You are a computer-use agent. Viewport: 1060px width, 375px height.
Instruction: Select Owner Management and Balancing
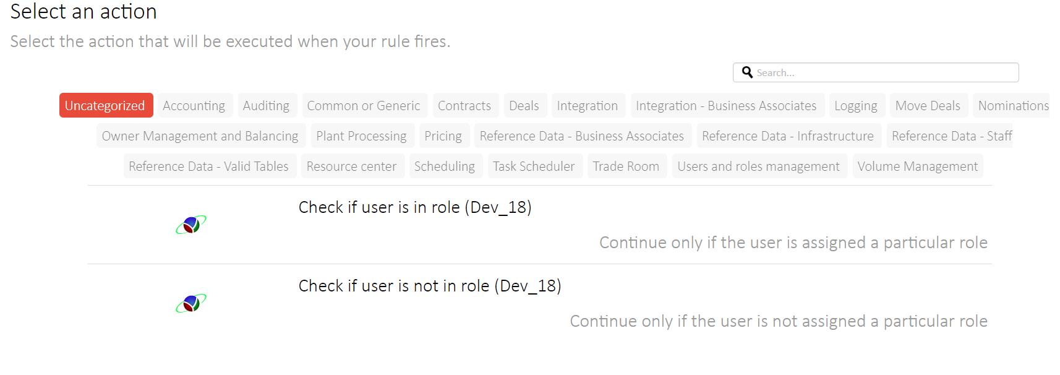[200, 136]
